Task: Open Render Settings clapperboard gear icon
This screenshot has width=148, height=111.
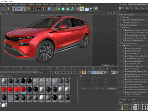Action: (43, 9)
